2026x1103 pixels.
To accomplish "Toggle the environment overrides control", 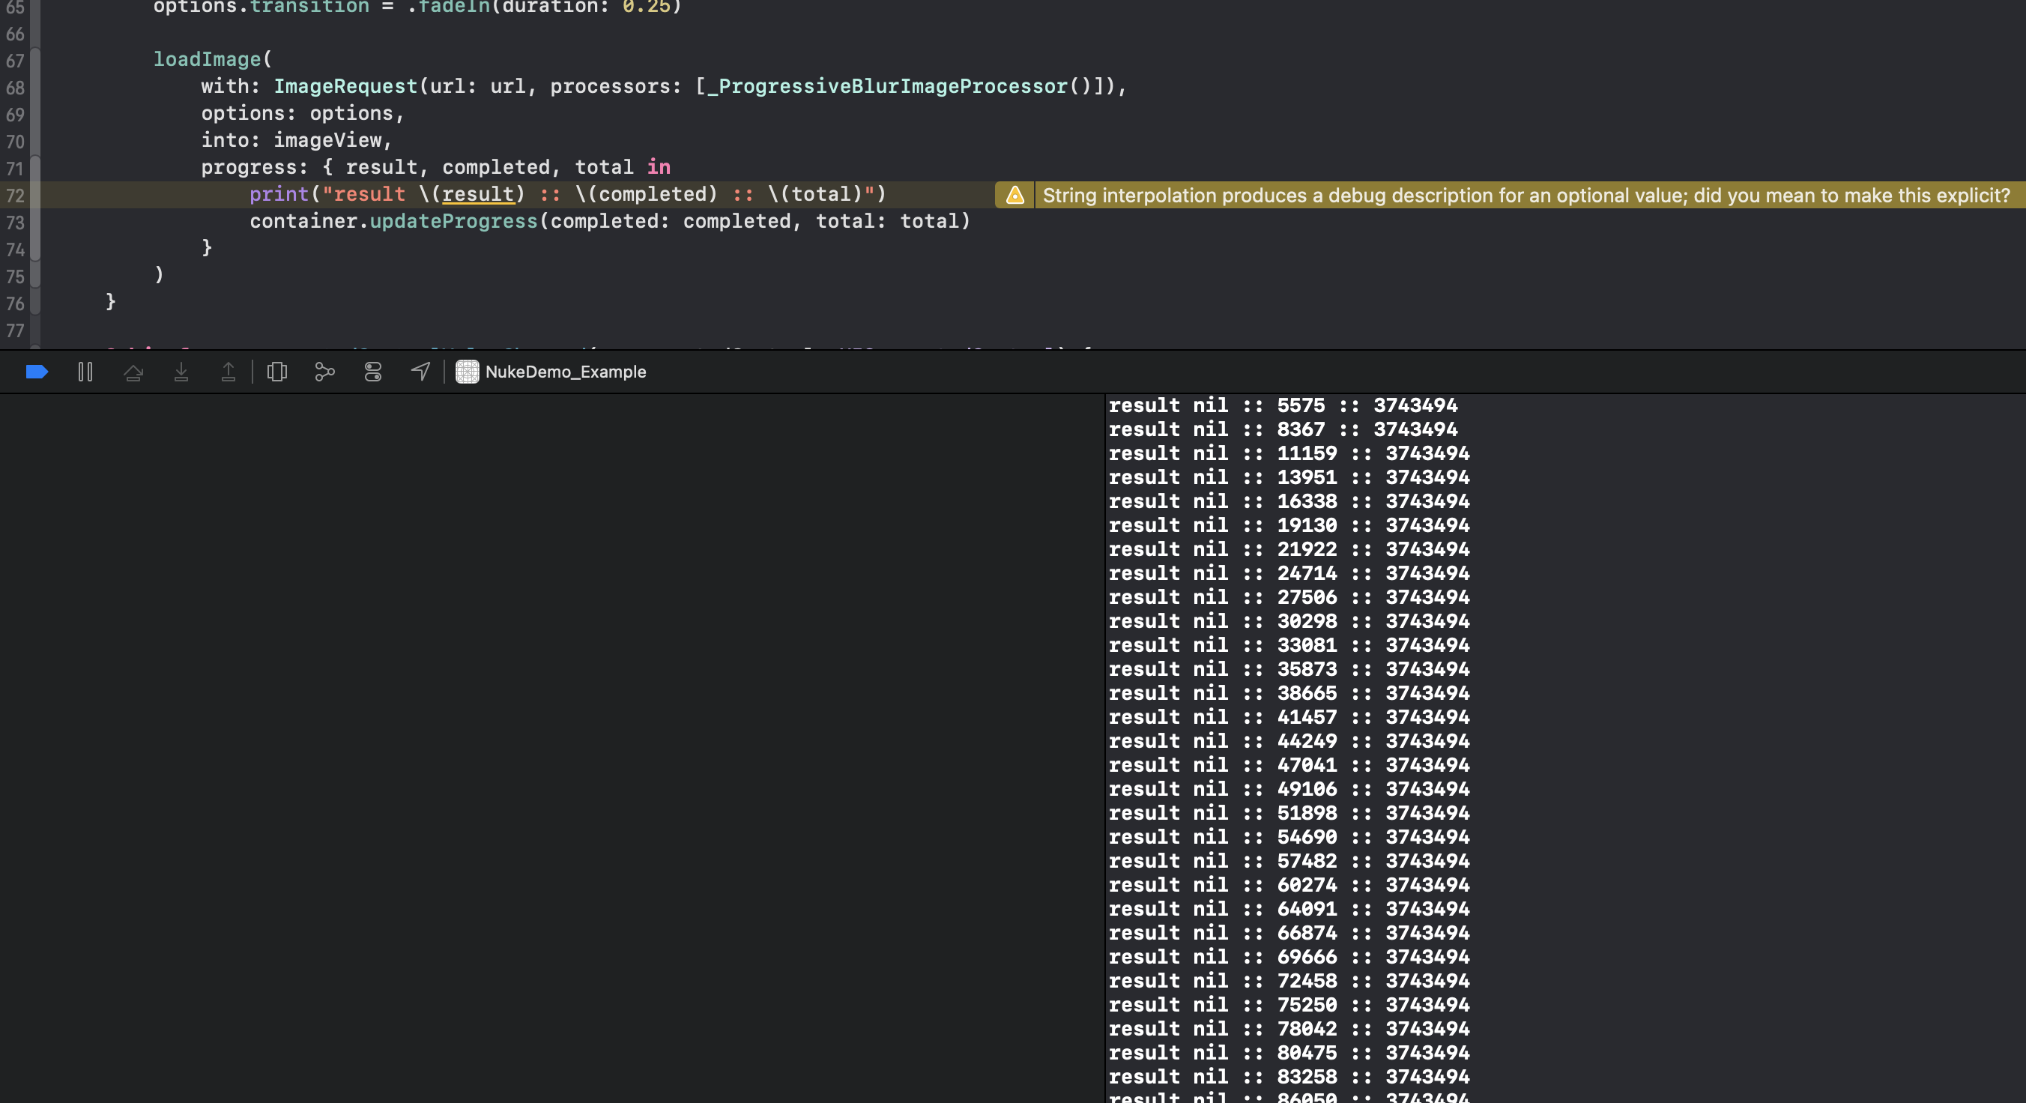I will click(372, 372).
